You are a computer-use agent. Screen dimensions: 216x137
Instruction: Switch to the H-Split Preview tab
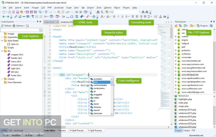click(77, 131)
